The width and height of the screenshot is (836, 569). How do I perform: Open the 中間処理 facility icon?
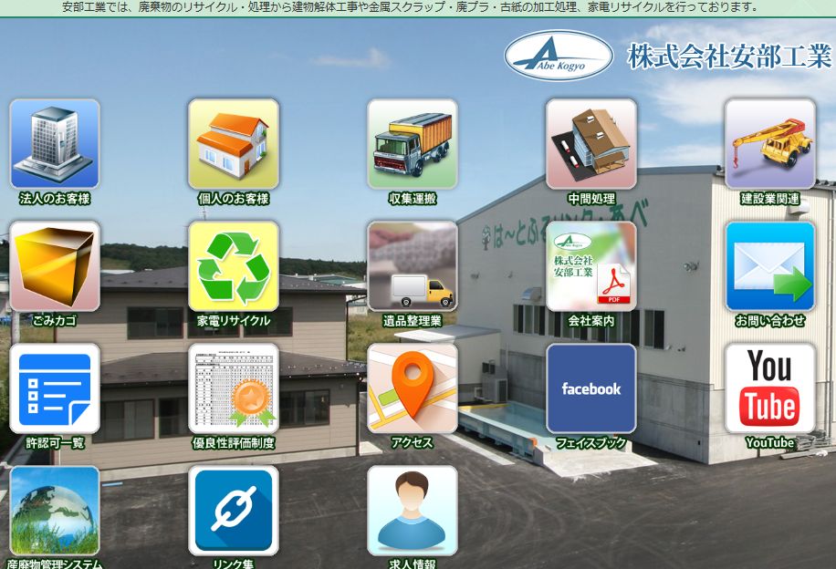pos(591,144)
